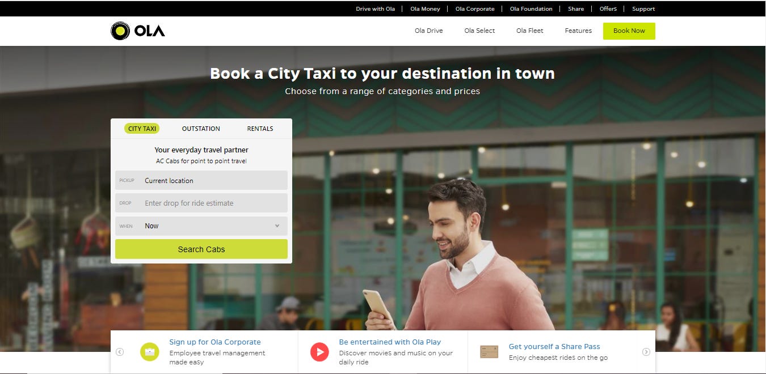Viewport: 766px width, 374px height.
Task: Open Ola Corporate in the top bar
Action: click(x=475, y=9)
